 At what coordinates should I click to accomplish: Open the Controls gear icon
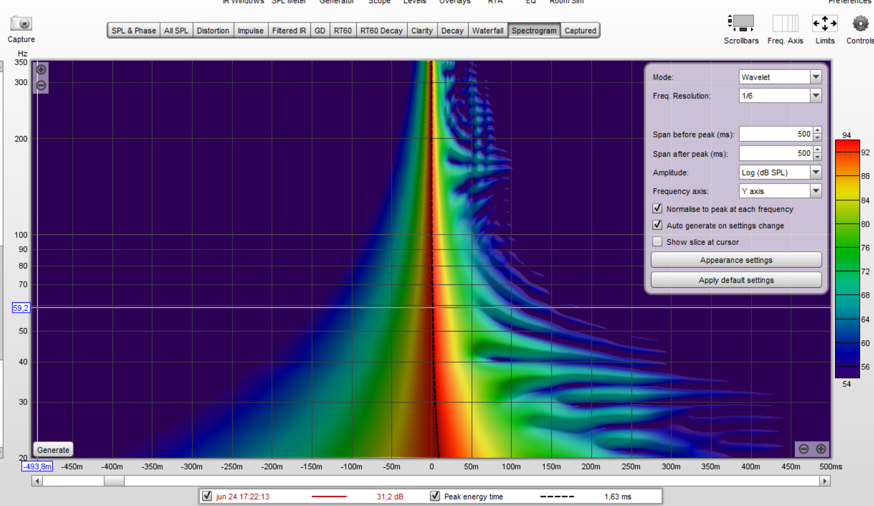click(x=860, y=24)
